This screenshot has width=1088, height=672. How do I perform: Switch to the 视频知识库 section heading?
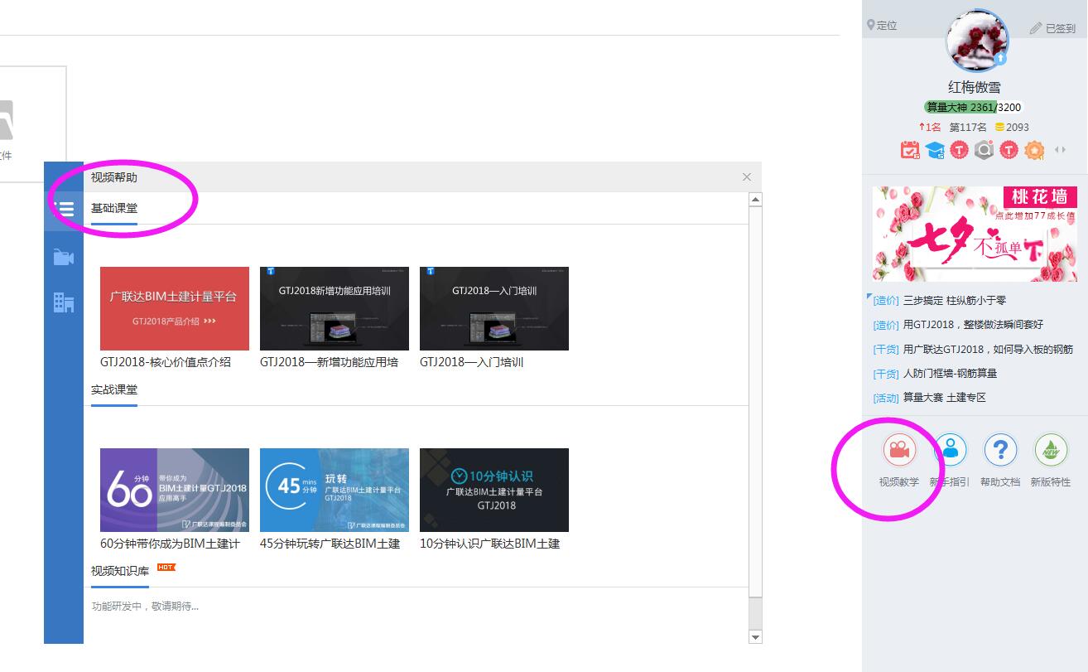(x=120, y=571)
